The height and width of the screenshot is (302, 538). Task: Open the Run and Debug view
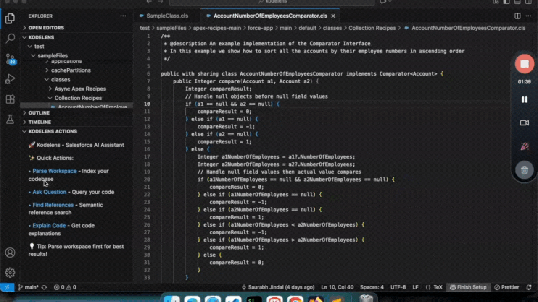pos(10,79)
